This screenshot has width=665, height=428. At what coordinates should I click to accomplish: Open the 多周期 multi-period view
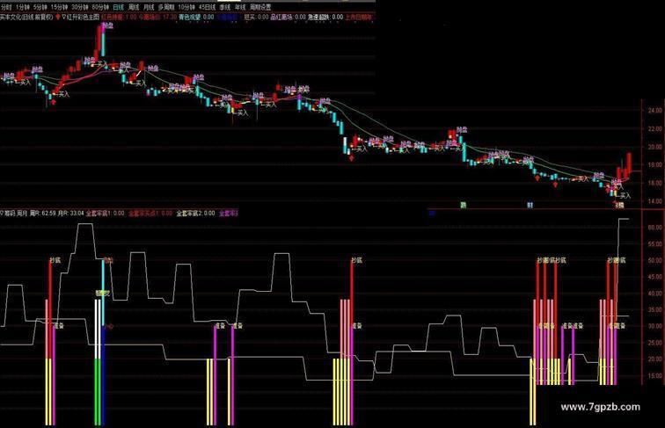tap(166, 7)
